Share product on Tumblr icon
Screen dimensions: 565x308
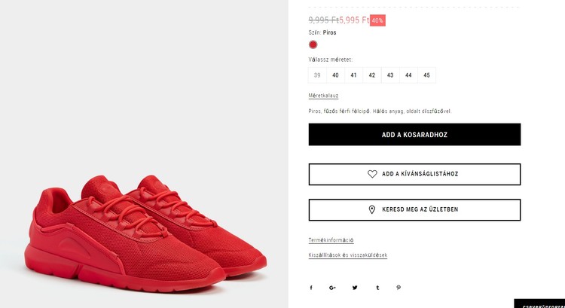[377, 288]
